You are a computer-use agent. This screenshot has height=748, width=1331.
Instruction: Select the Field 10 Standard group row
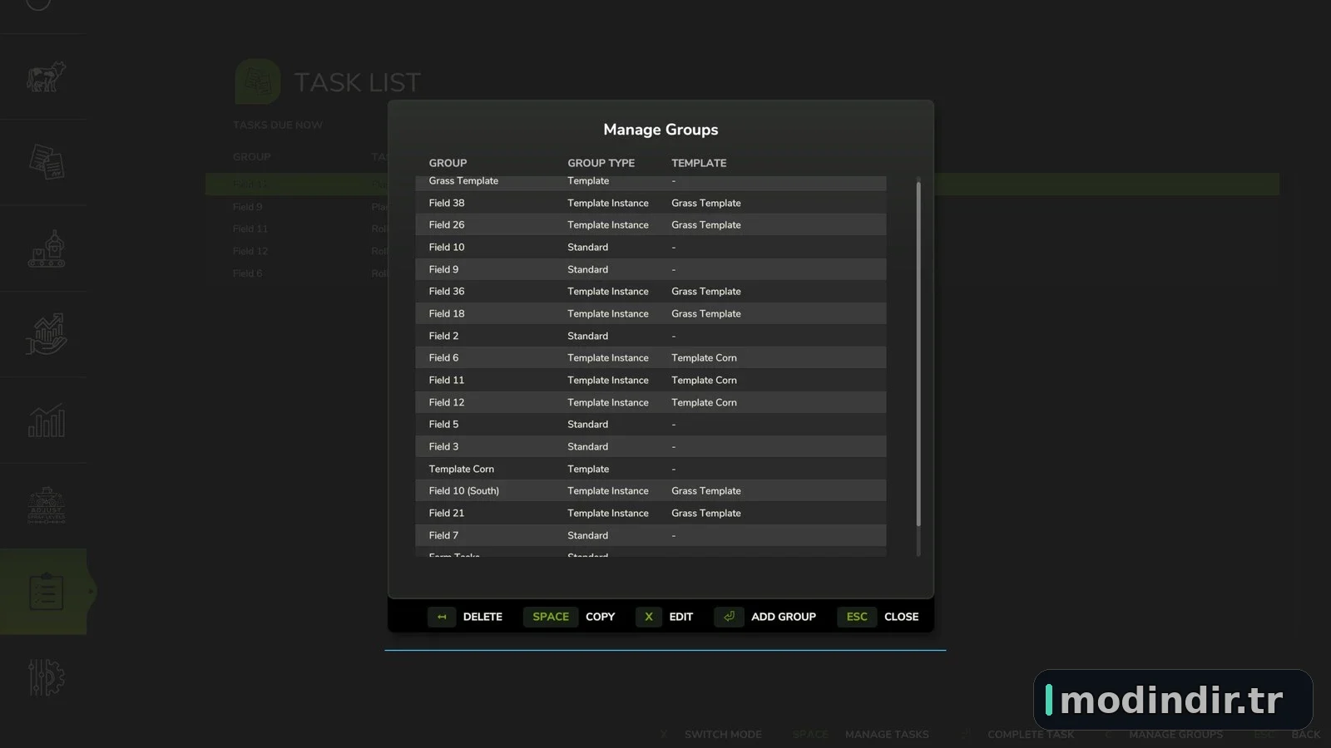651,247
